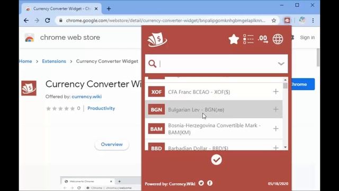Add Bulgarian Lev using its plus icon
Screen dimensions: 339x191
[275, 109]
